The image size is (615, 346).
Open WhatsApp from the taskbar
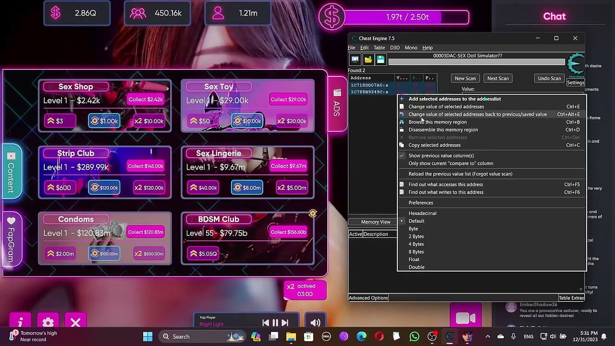click(414, 336)
